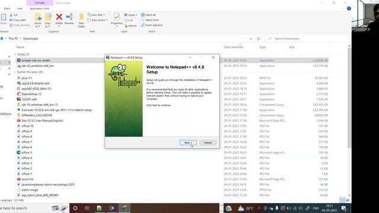Click Paste shortcut in ribbon
The image size is (379, 213).
tap(20, 25)
